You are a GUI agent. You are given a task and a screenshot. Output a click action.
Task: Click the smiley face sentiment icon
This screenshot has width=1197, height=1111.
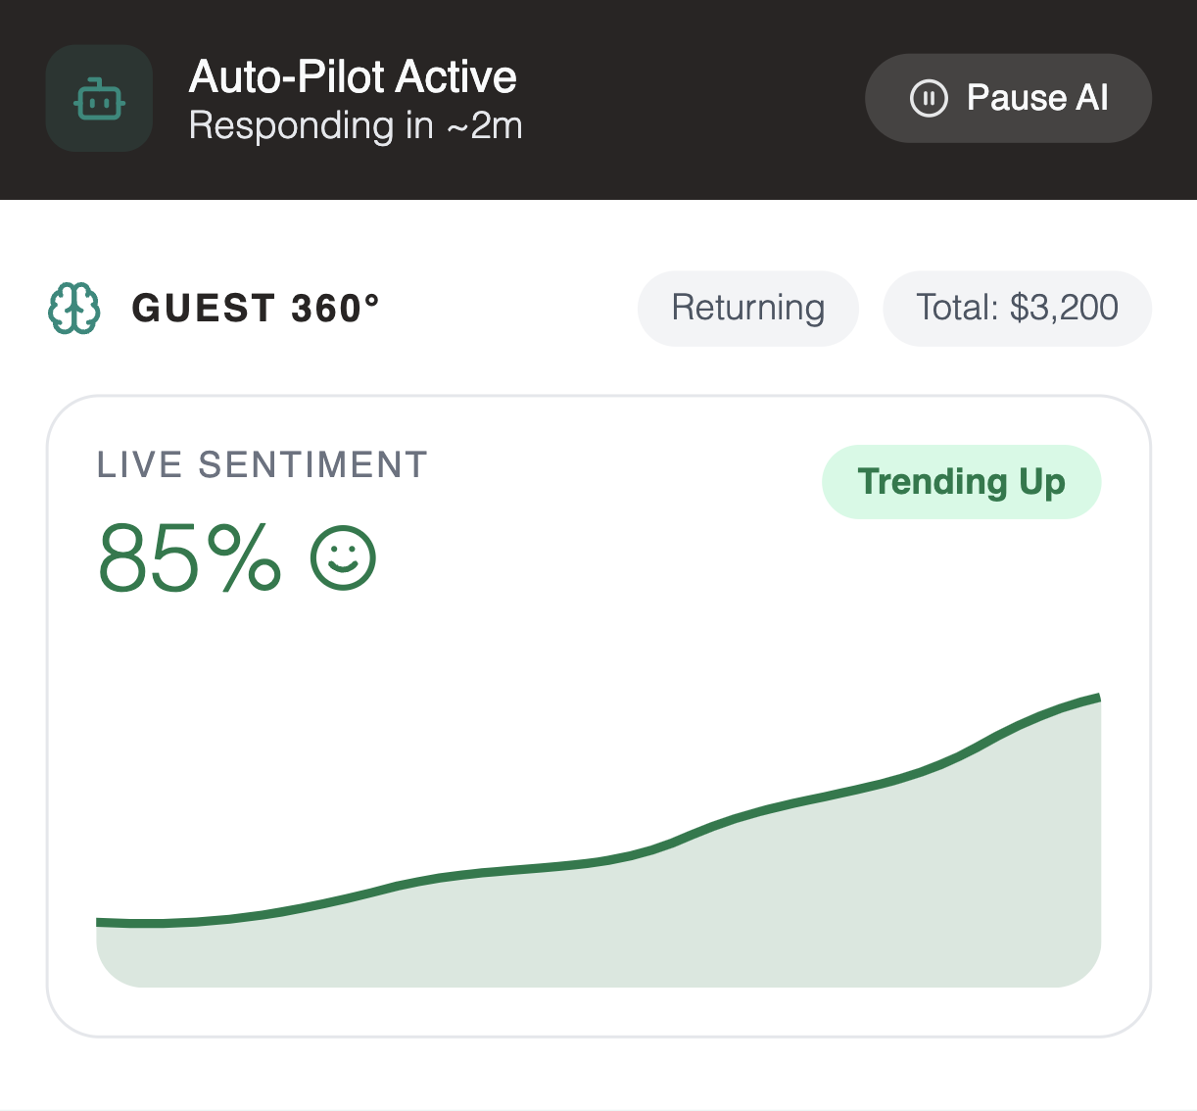[x=343, y=557]
